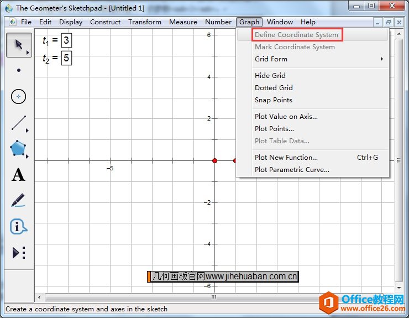Close the open Graph menu
409x318 pixels.
click(249, 22)
